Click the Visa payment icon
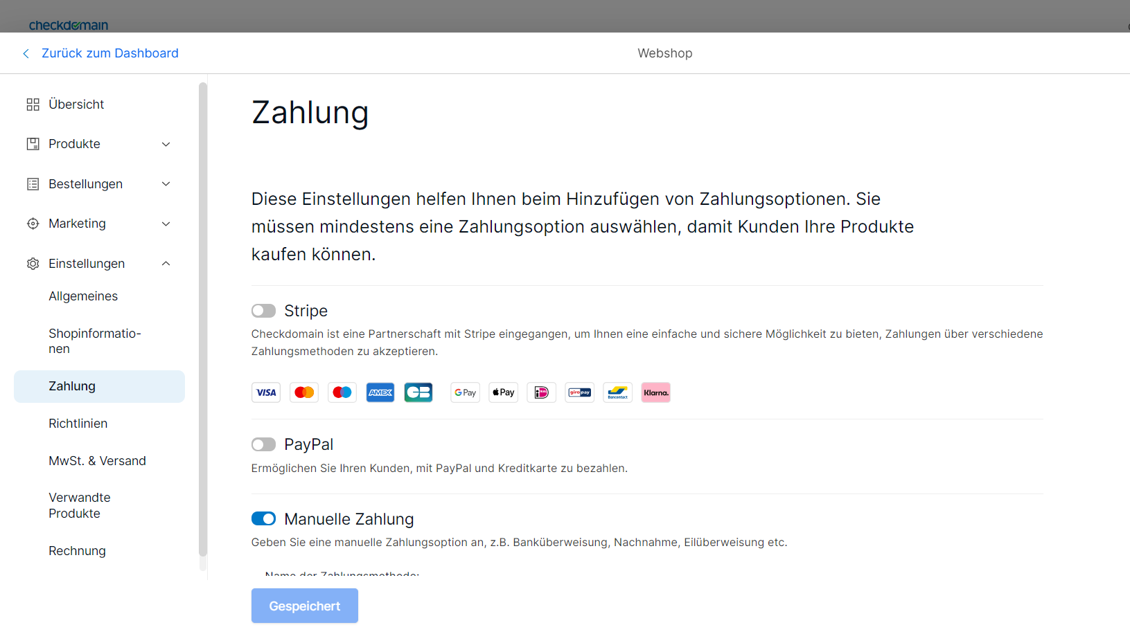 (x=266, y=392)
